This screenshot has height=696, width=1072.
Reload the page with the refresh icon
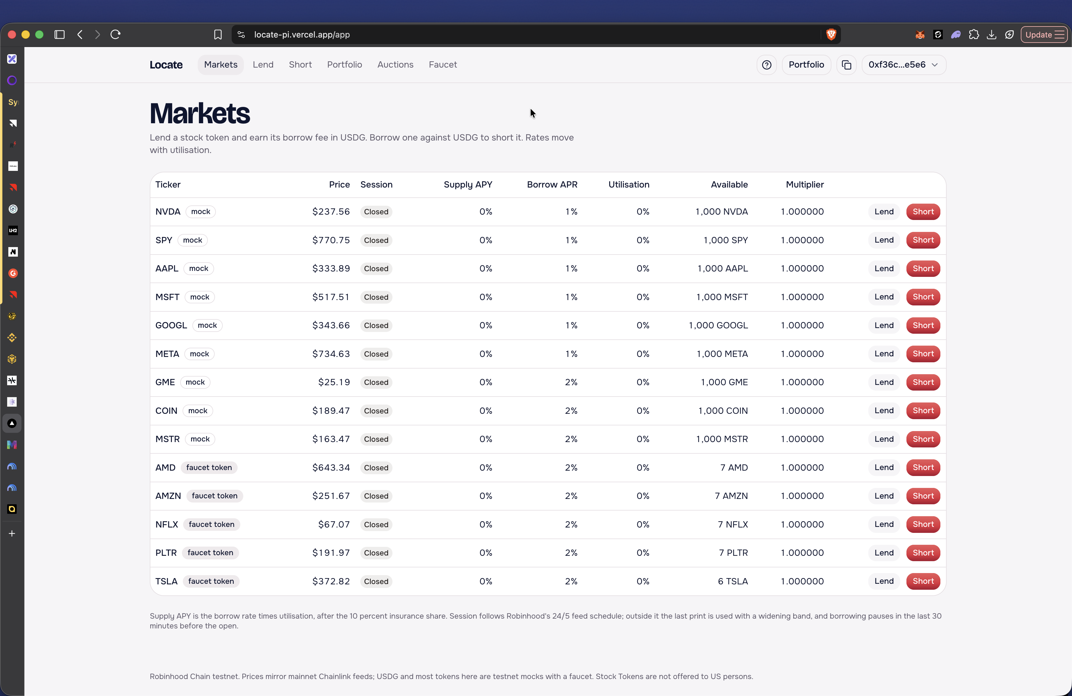point(115,35)
